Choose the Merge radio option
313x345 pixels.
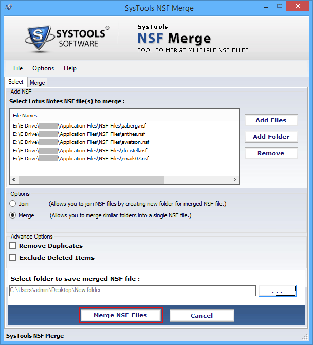pos(13,215)
